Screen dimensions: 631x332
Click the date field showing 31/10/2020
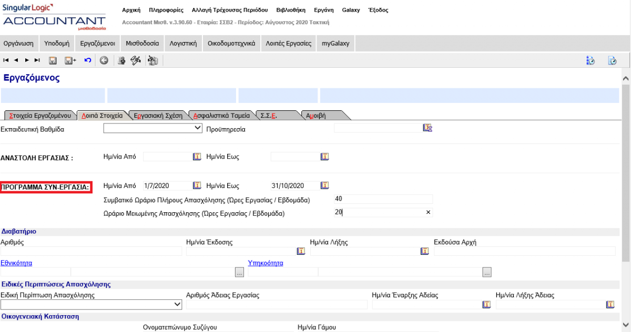[x=294, y=185]
